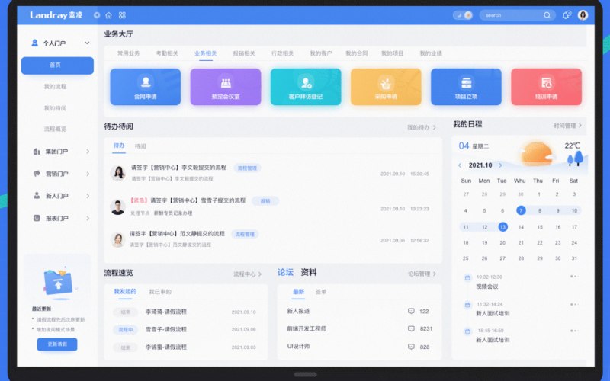
Task: Switch to the 我的客户 tab
Action: [320, 53]
